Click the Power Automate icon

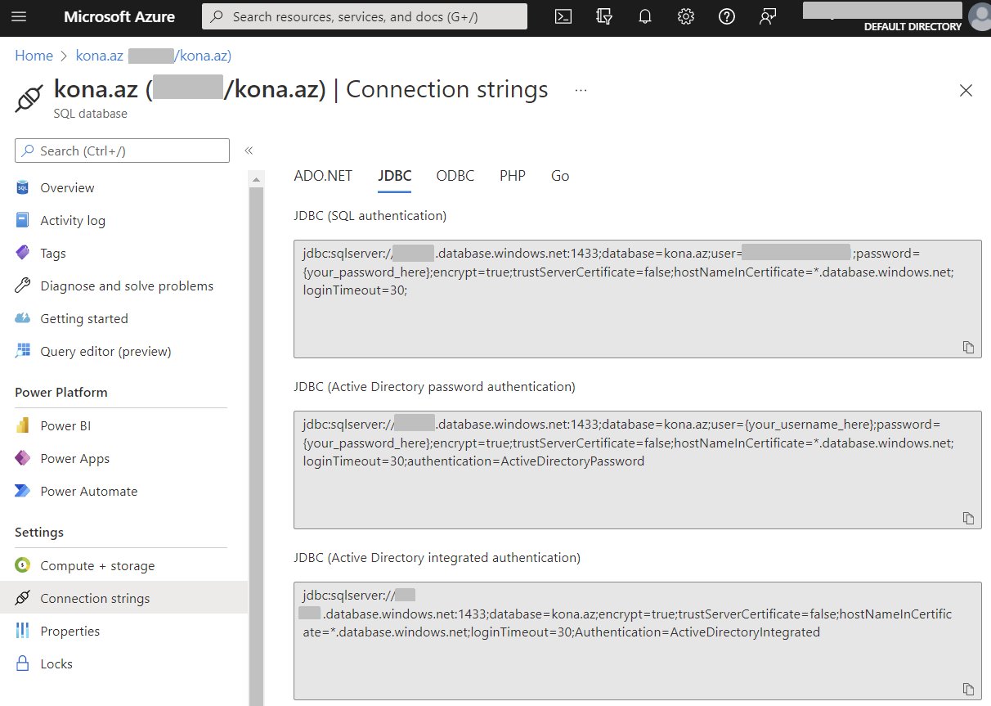[23, 491]
